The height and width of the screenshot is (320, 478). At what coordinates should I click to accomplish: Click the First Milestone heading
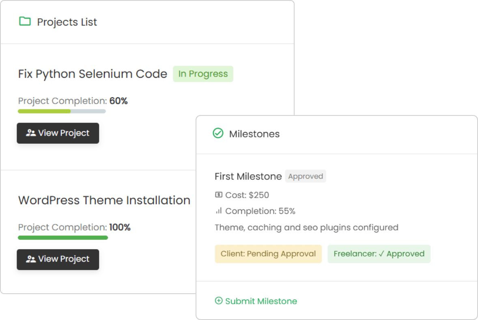click(x=248, y=176)
